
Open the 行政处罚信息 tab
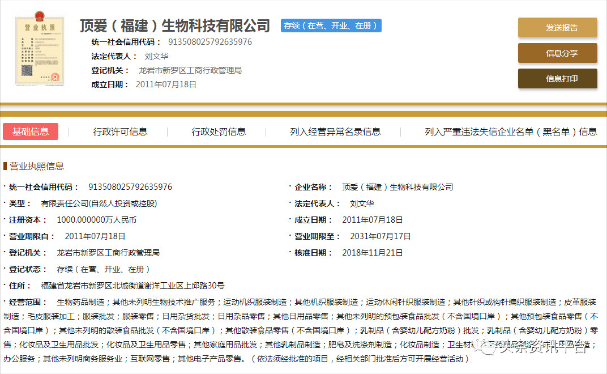click(x=219, y=132)
